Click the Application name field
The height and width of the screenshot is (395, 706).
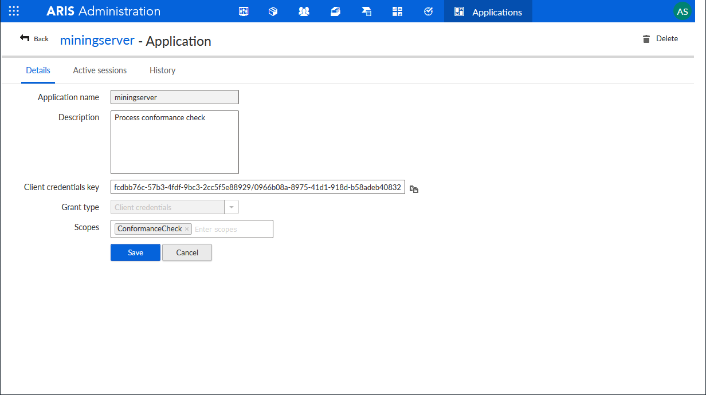[175, 97]
